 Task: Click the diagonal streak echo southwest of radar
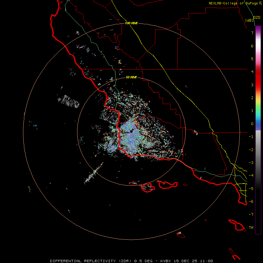tap(94, 173)
